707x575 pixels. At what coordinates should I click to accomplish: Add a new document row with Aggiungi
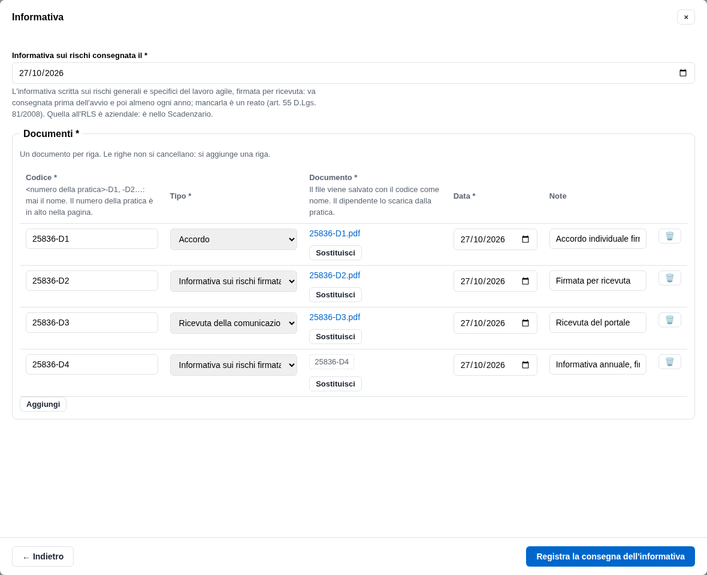coord(43,404)
